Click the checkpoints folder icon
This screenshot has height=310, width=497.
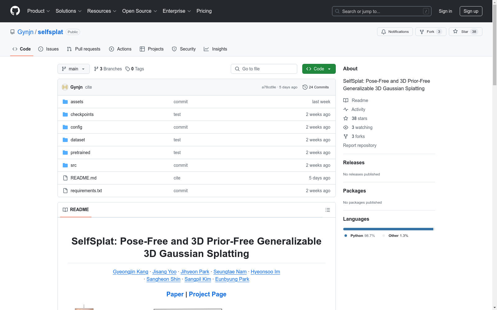click(65, 114)
